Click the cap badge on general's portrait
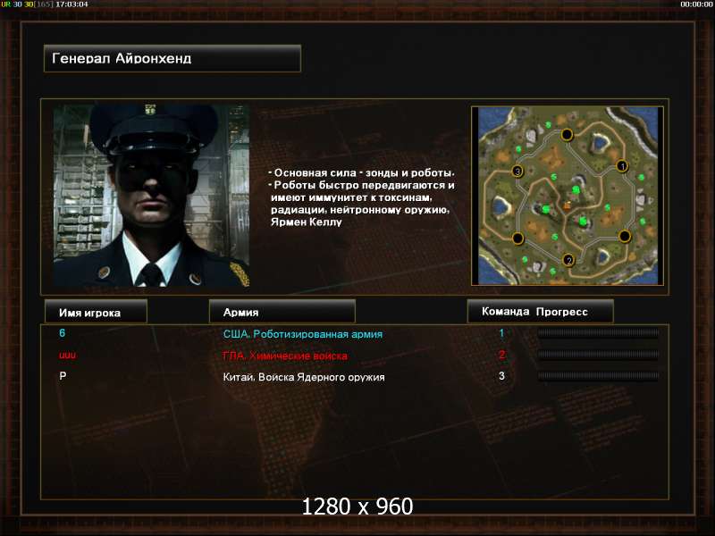The height and width of the screenshot is (536, 715). point(150,109)
